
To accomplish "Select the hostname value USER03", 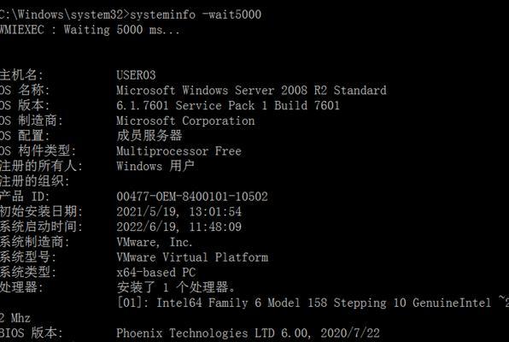I will click(136, 75).
